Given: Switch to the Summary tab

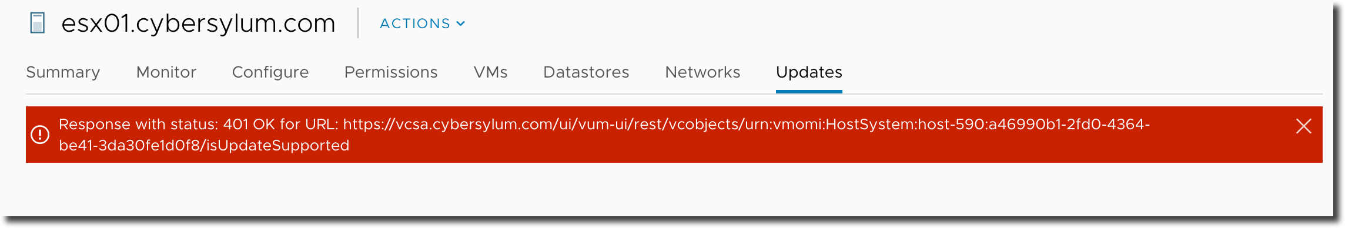Looking at the screenshot, I should (63, 72).
